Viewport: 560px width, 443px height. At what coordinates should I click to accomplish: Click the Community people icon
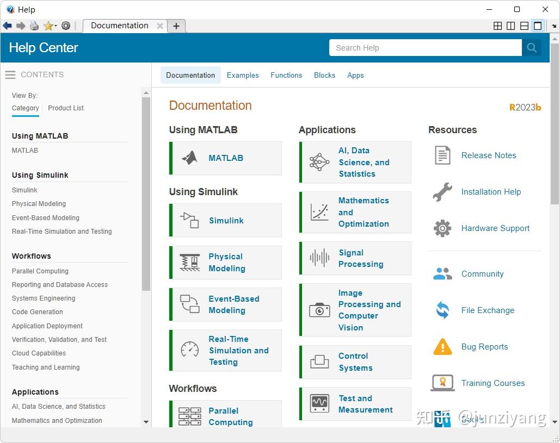tap(442, 274)
